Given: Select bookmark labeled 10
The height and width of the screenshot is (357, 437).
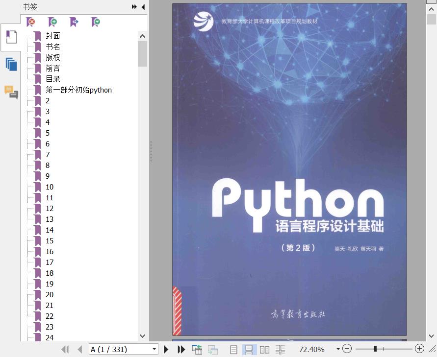Looking at the screenshot, I should [x=50, y=187].
